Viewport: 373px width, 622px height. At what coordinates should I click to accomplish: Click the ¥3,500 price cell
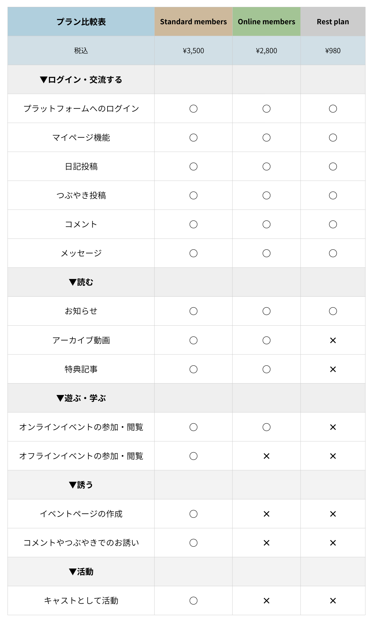pos(193,51)
